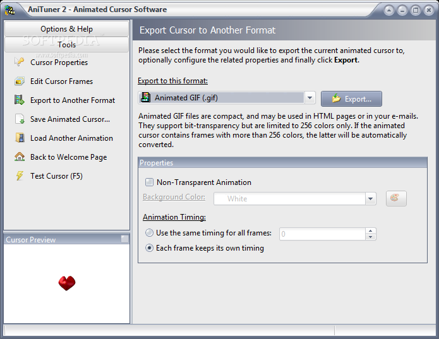Open the background color palette picker
Viewport: 439px width, 339px height.
396,199
